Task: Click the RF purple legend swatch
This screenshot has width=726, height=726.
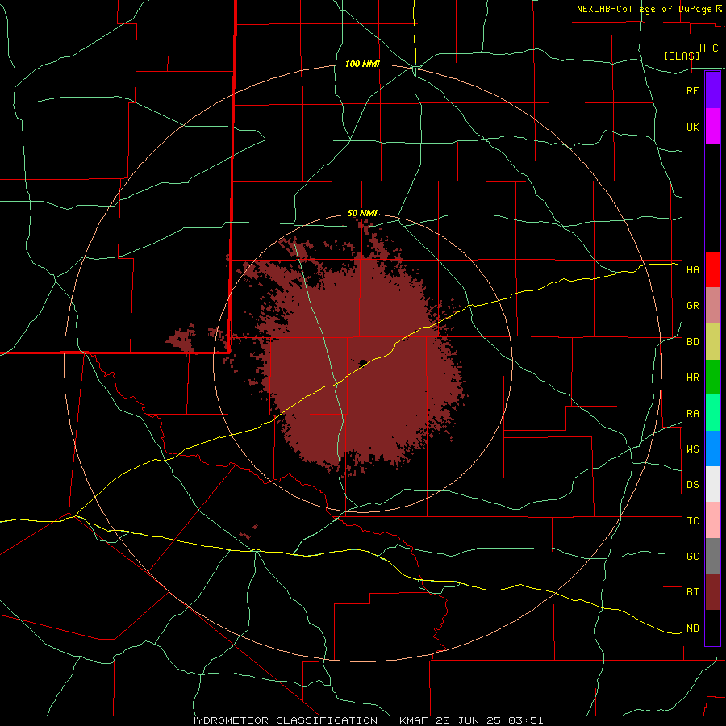Action: pos(712,90)
